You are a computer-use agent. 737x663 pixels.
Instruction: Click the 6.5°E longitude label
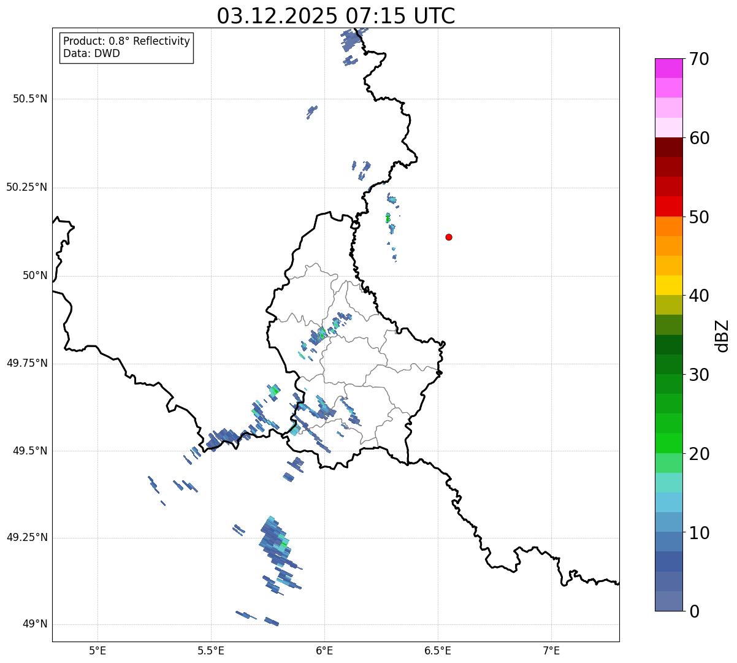(x=438, y=650)
